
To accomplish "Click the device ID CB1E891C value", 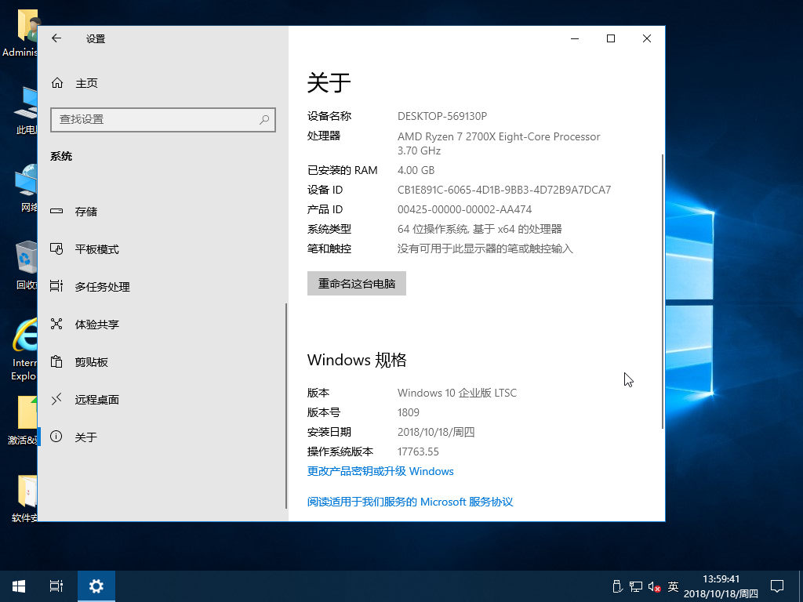I will point(504,190).
